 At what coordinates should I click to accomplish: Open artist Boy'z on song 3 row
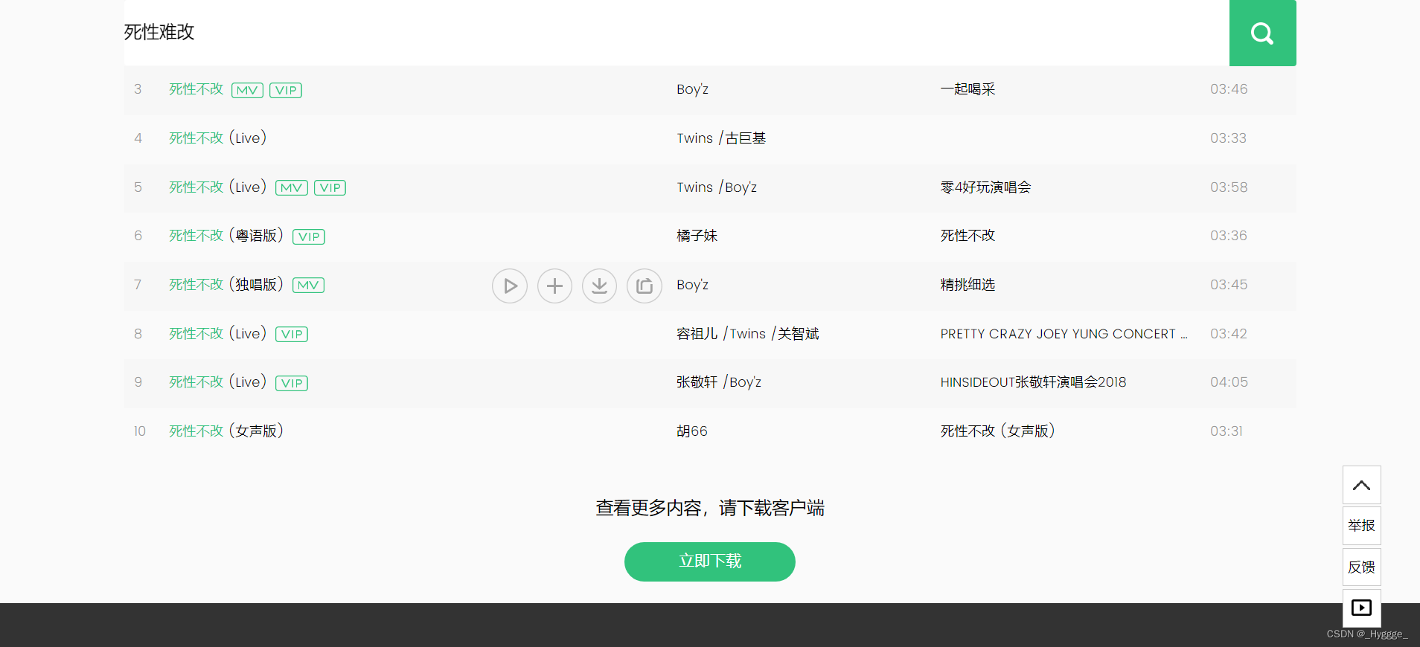693,89
